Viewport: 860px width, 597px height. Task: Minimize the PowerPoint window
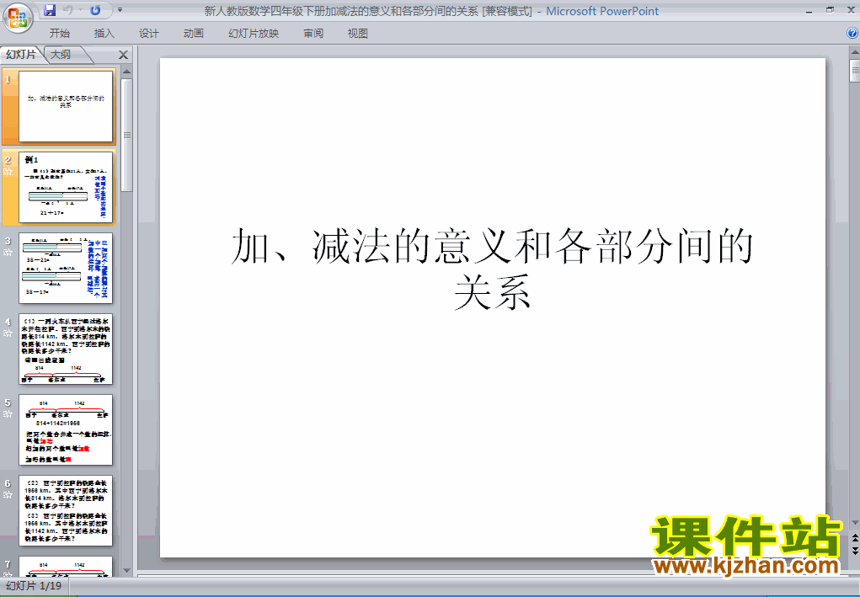tap(809, 10)
